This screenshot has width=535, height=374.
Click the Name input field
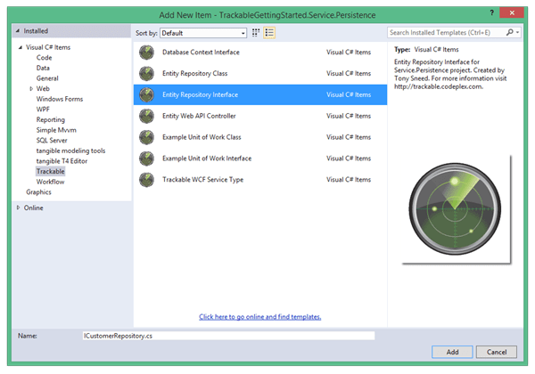pyautogui.click(x=227, y=336)
